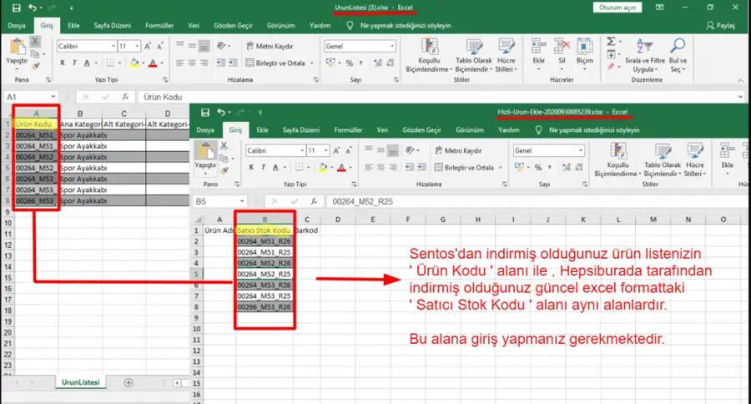Click fx insert function in Hizli-Urun-Ekle window

[313, 201]
